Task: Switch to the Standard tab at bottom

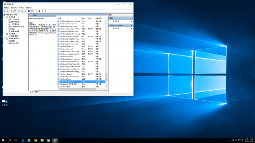Action: point(36,91)
